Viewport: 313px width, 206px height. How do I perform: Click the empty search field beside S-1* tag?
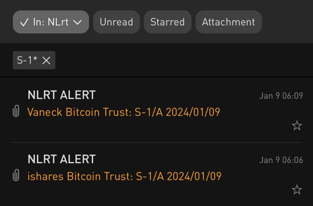pos(176,60)
